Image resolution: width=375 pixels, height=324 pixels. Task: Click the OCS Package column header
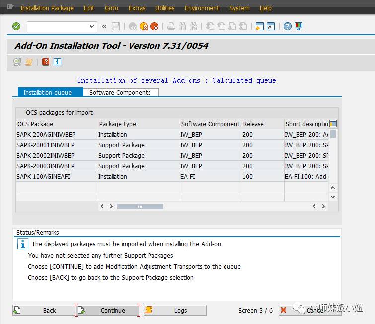pos(57,124)
